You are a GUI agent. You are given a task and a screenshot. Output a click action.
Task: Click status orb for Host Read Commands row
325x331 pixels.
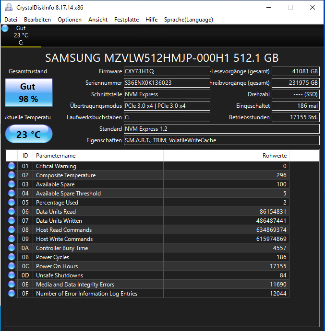point(12,229)
